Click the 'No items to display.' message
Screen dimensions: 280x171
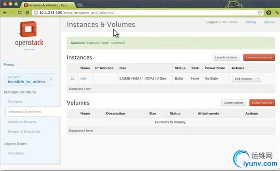pyautogui.click(x=171, y=122)
